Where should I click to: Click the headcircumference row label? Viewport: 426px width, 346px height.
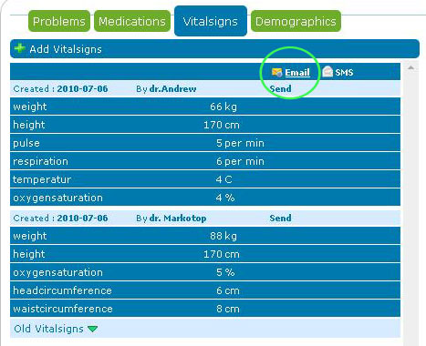pos(62,290)
